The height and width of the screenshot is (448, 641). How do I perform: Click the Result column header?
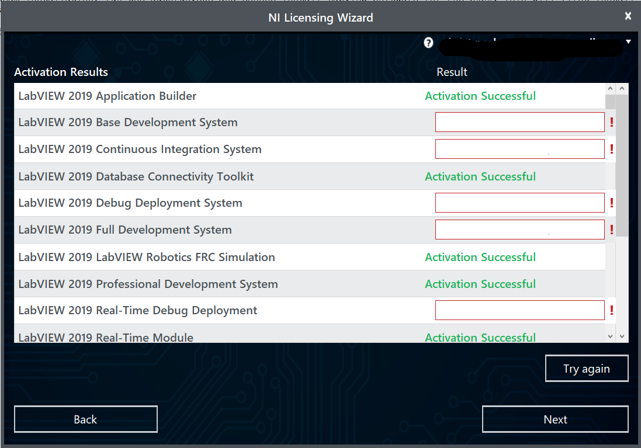coord(452,72)
